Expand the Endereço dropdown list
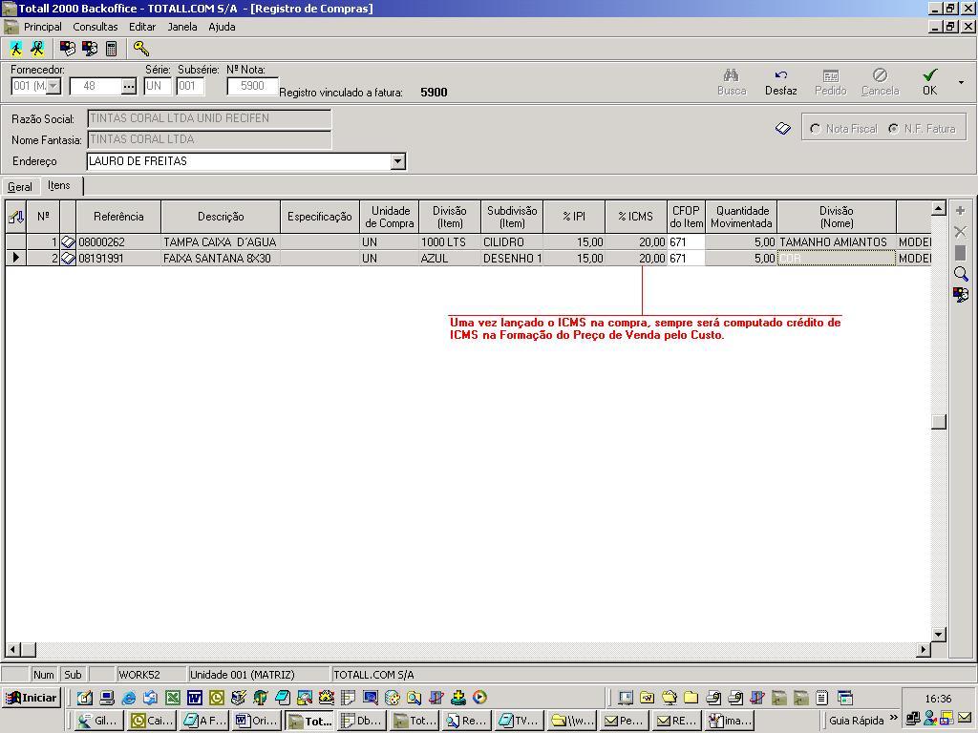 coord(397,161)
